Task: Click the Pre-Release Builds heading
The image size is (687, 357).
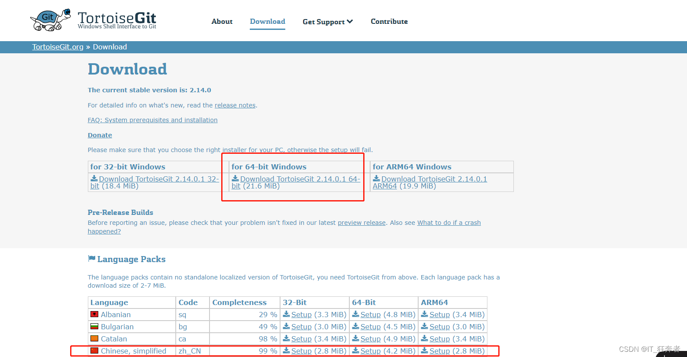Action: coord(120,212)
